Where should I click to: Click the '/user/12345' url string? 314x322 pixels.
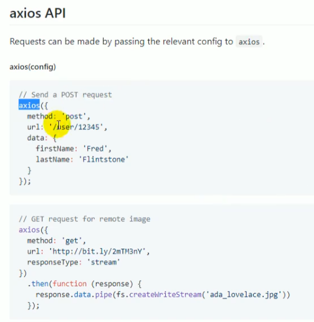point(76,127)
